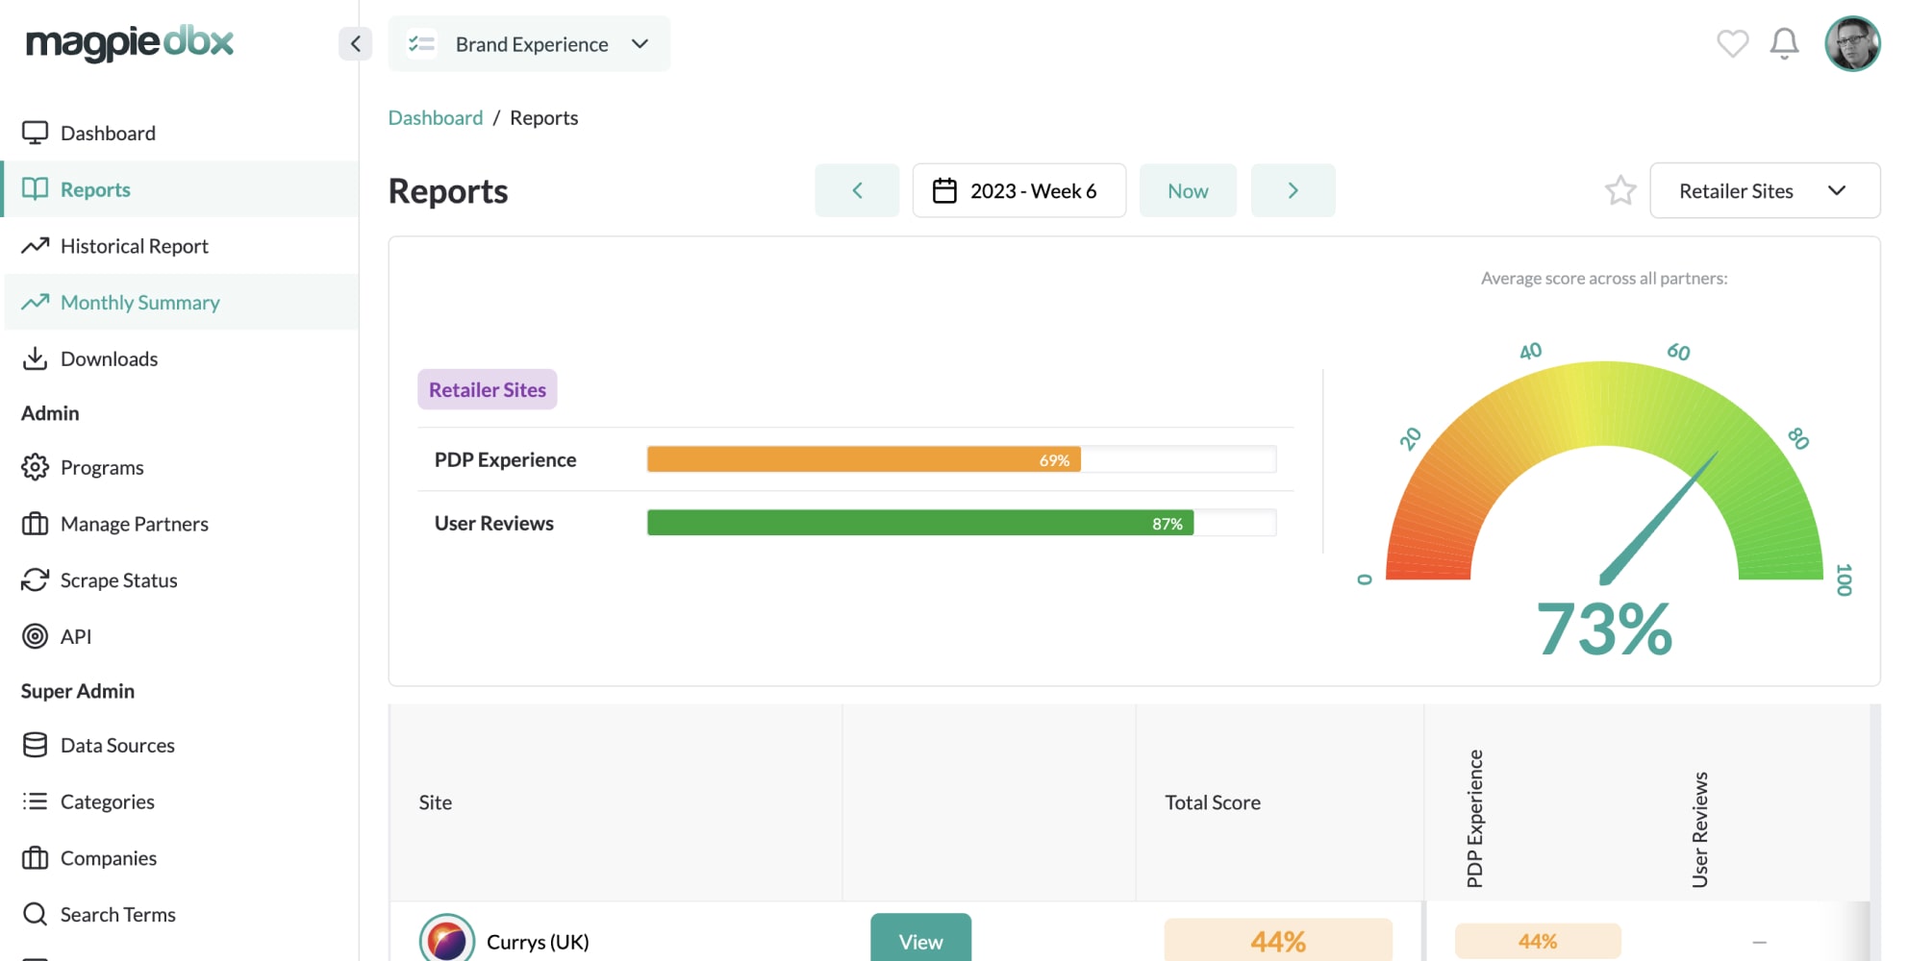Image resolution: width=1908 pixels, height=961 pixels.
Task: Click the PDP Experience row label
Action: [505, 459]
